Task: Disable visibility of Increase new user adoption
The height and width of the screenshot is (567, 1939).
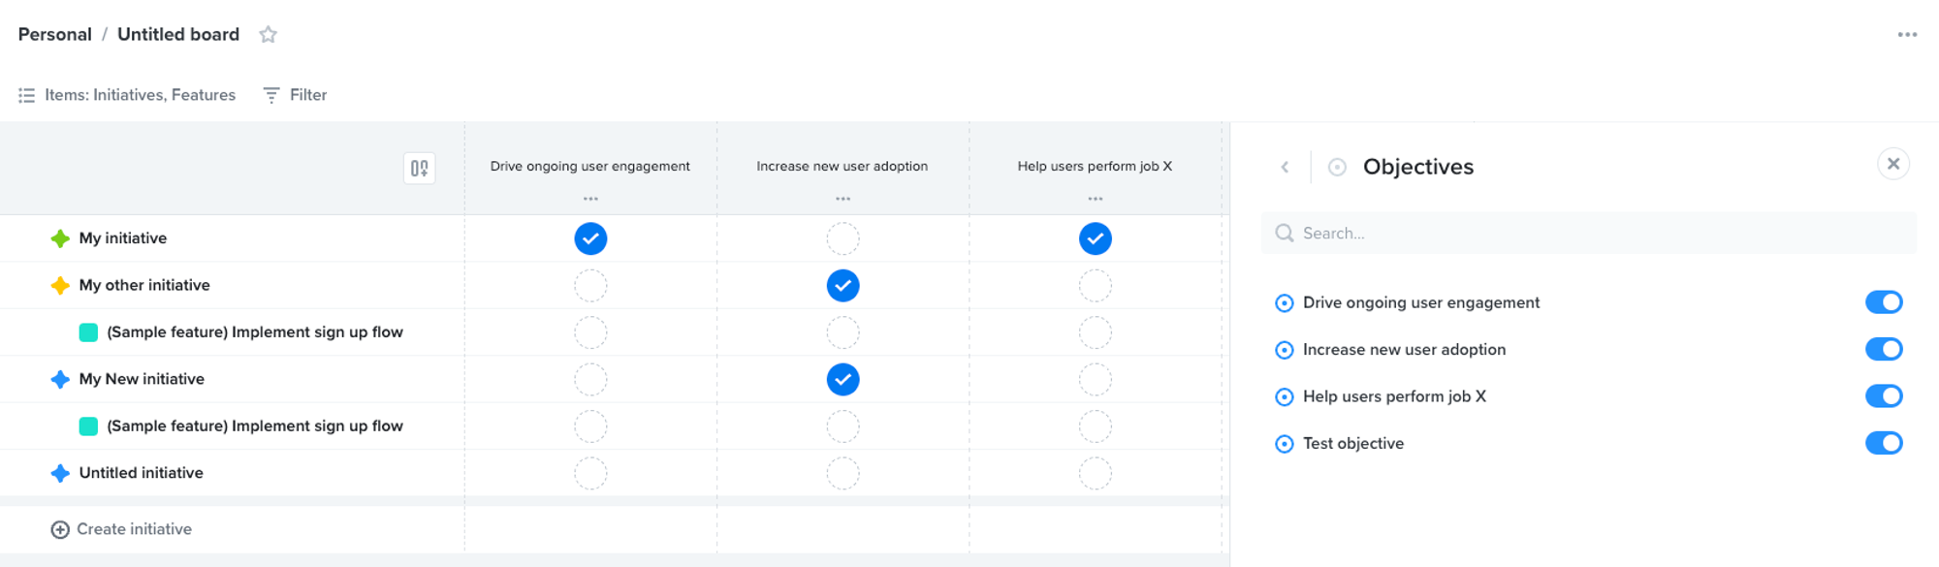Action: (1882, 349)
